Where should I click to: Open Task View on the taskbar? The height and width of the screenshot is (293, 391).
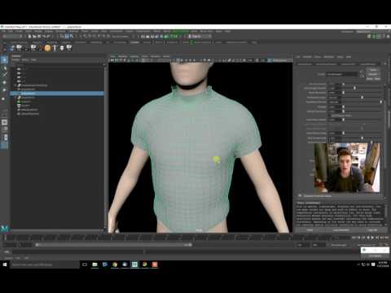point(85,265)
